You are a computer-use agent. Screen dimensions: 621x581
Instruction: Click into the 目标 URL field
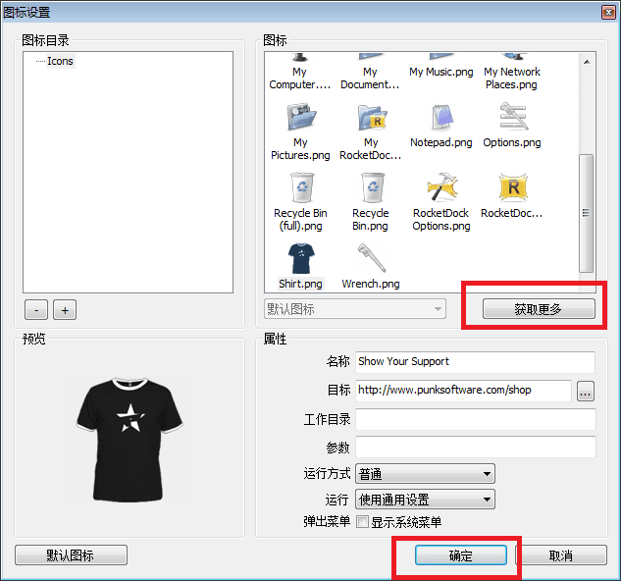[463, 391]
